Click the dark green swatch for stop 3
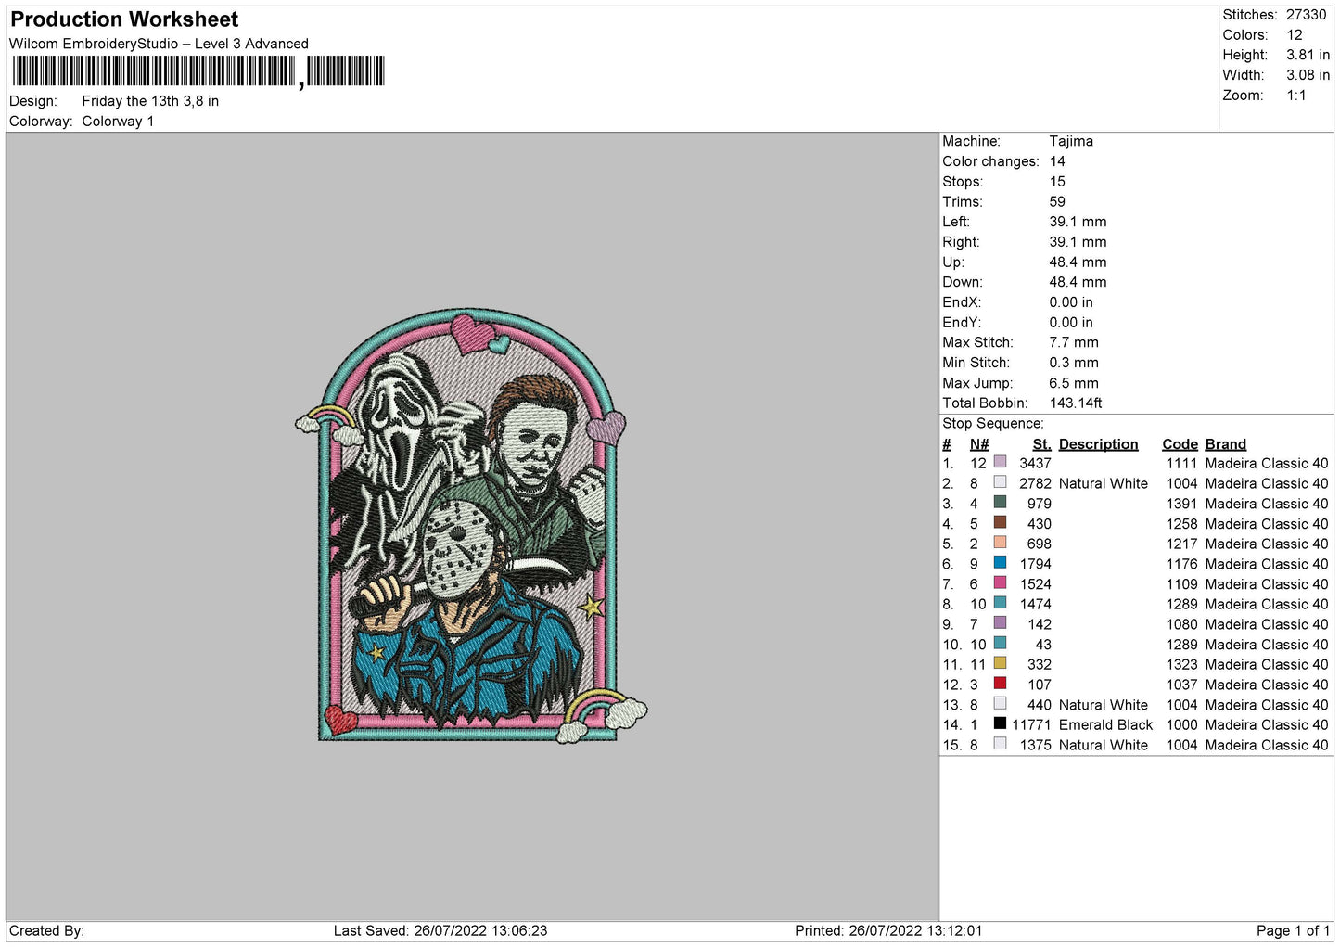 [1000, 502]
